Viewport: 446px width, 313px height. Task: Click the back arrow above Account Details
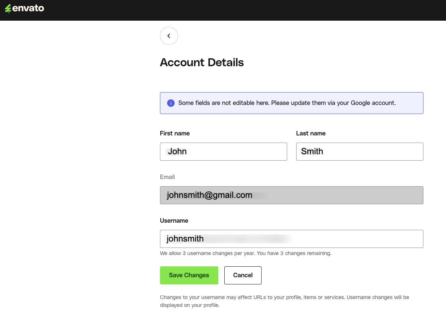click(169, 35)
